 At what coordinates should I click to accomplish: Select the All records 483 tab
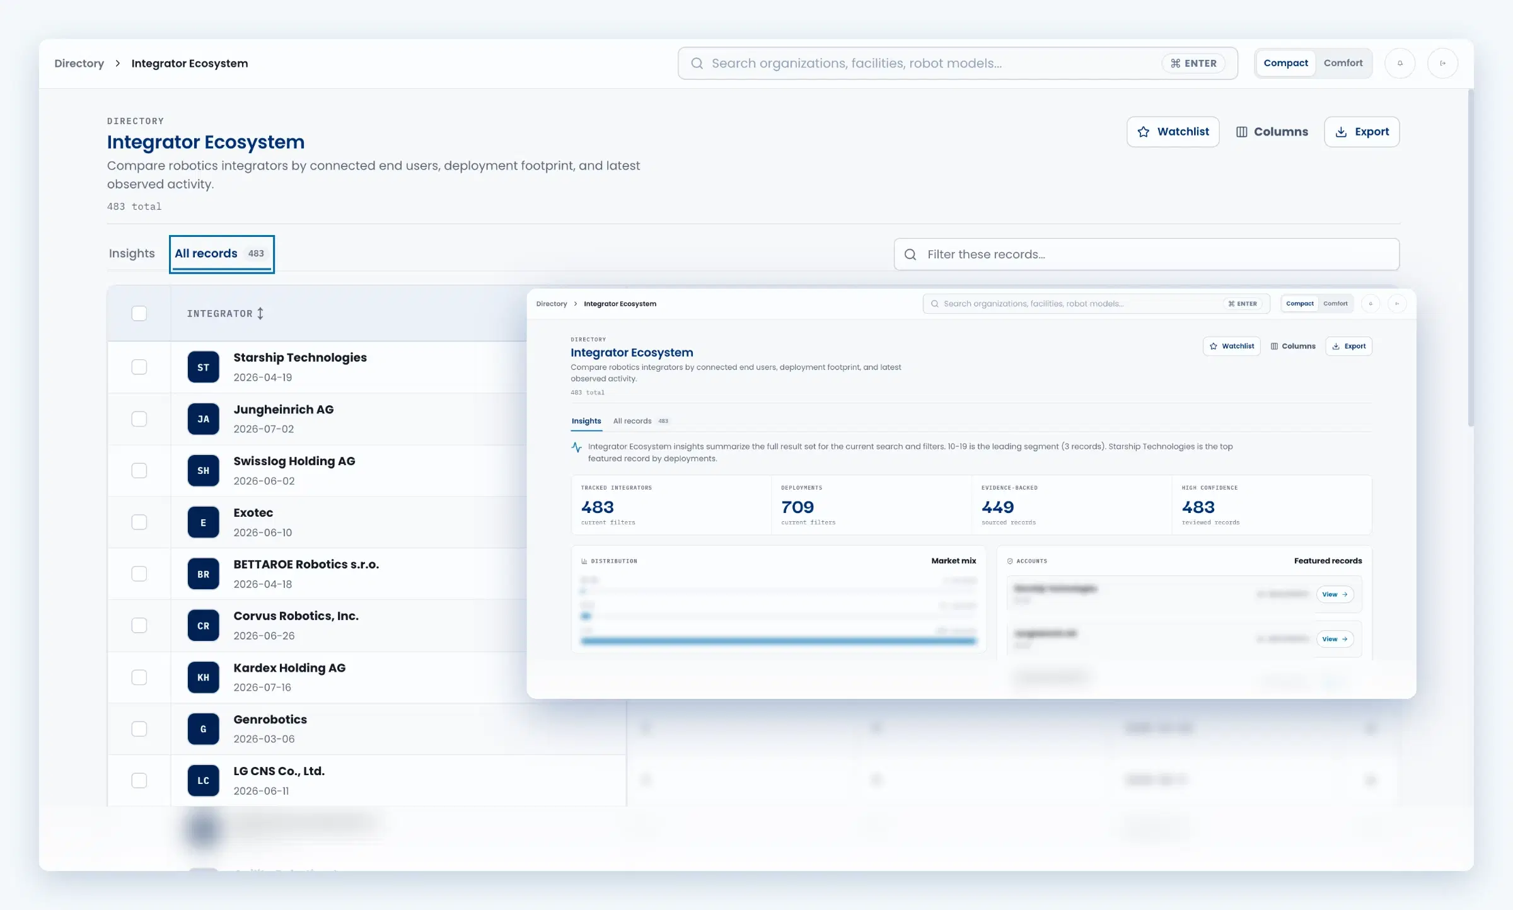[221, 254]
